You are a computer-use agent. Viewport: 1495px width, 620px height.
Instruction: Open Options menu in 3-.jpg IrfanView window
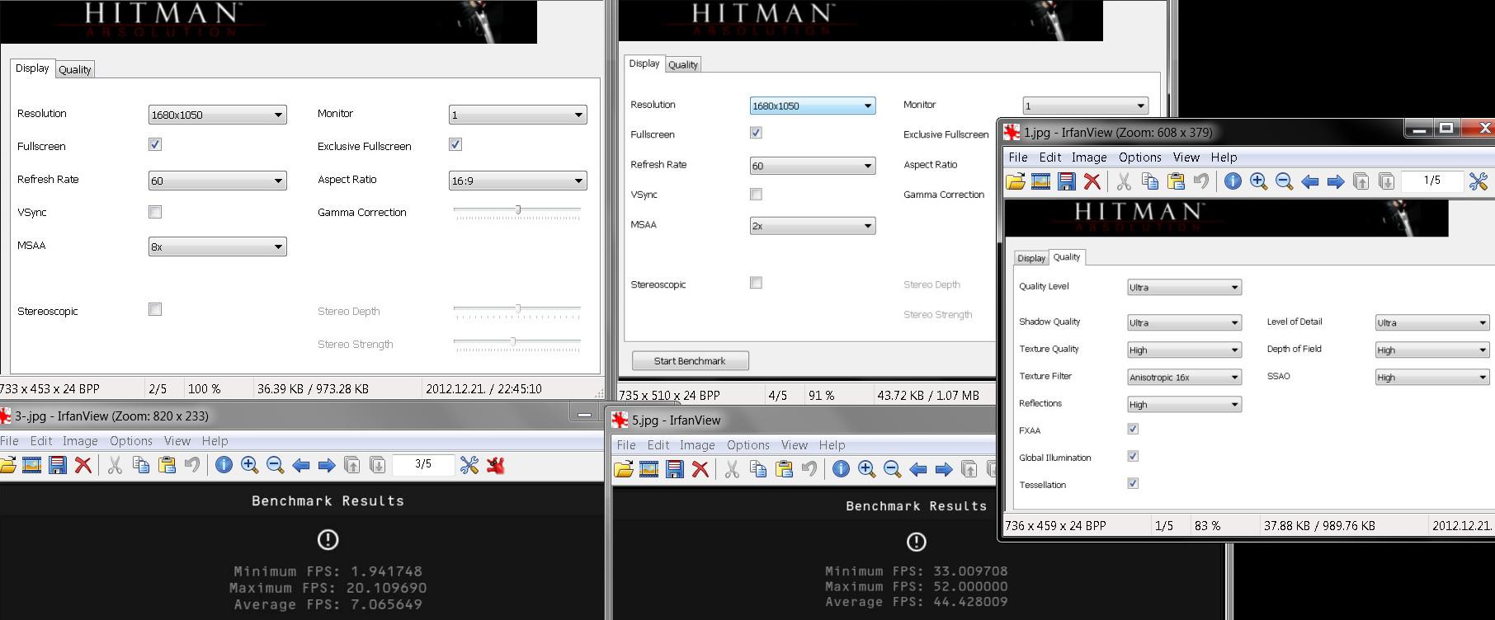point(131,441)
